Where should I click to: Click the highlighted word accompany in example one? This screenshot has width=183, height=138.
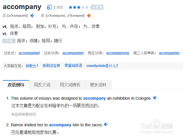pos(94,98)
